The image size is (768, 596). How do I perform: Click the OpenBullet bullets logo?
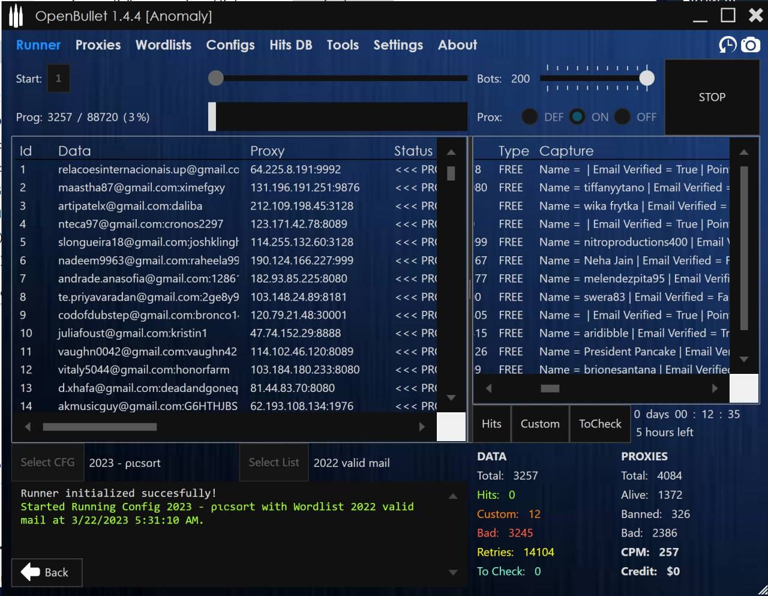(x=16, y=16)
